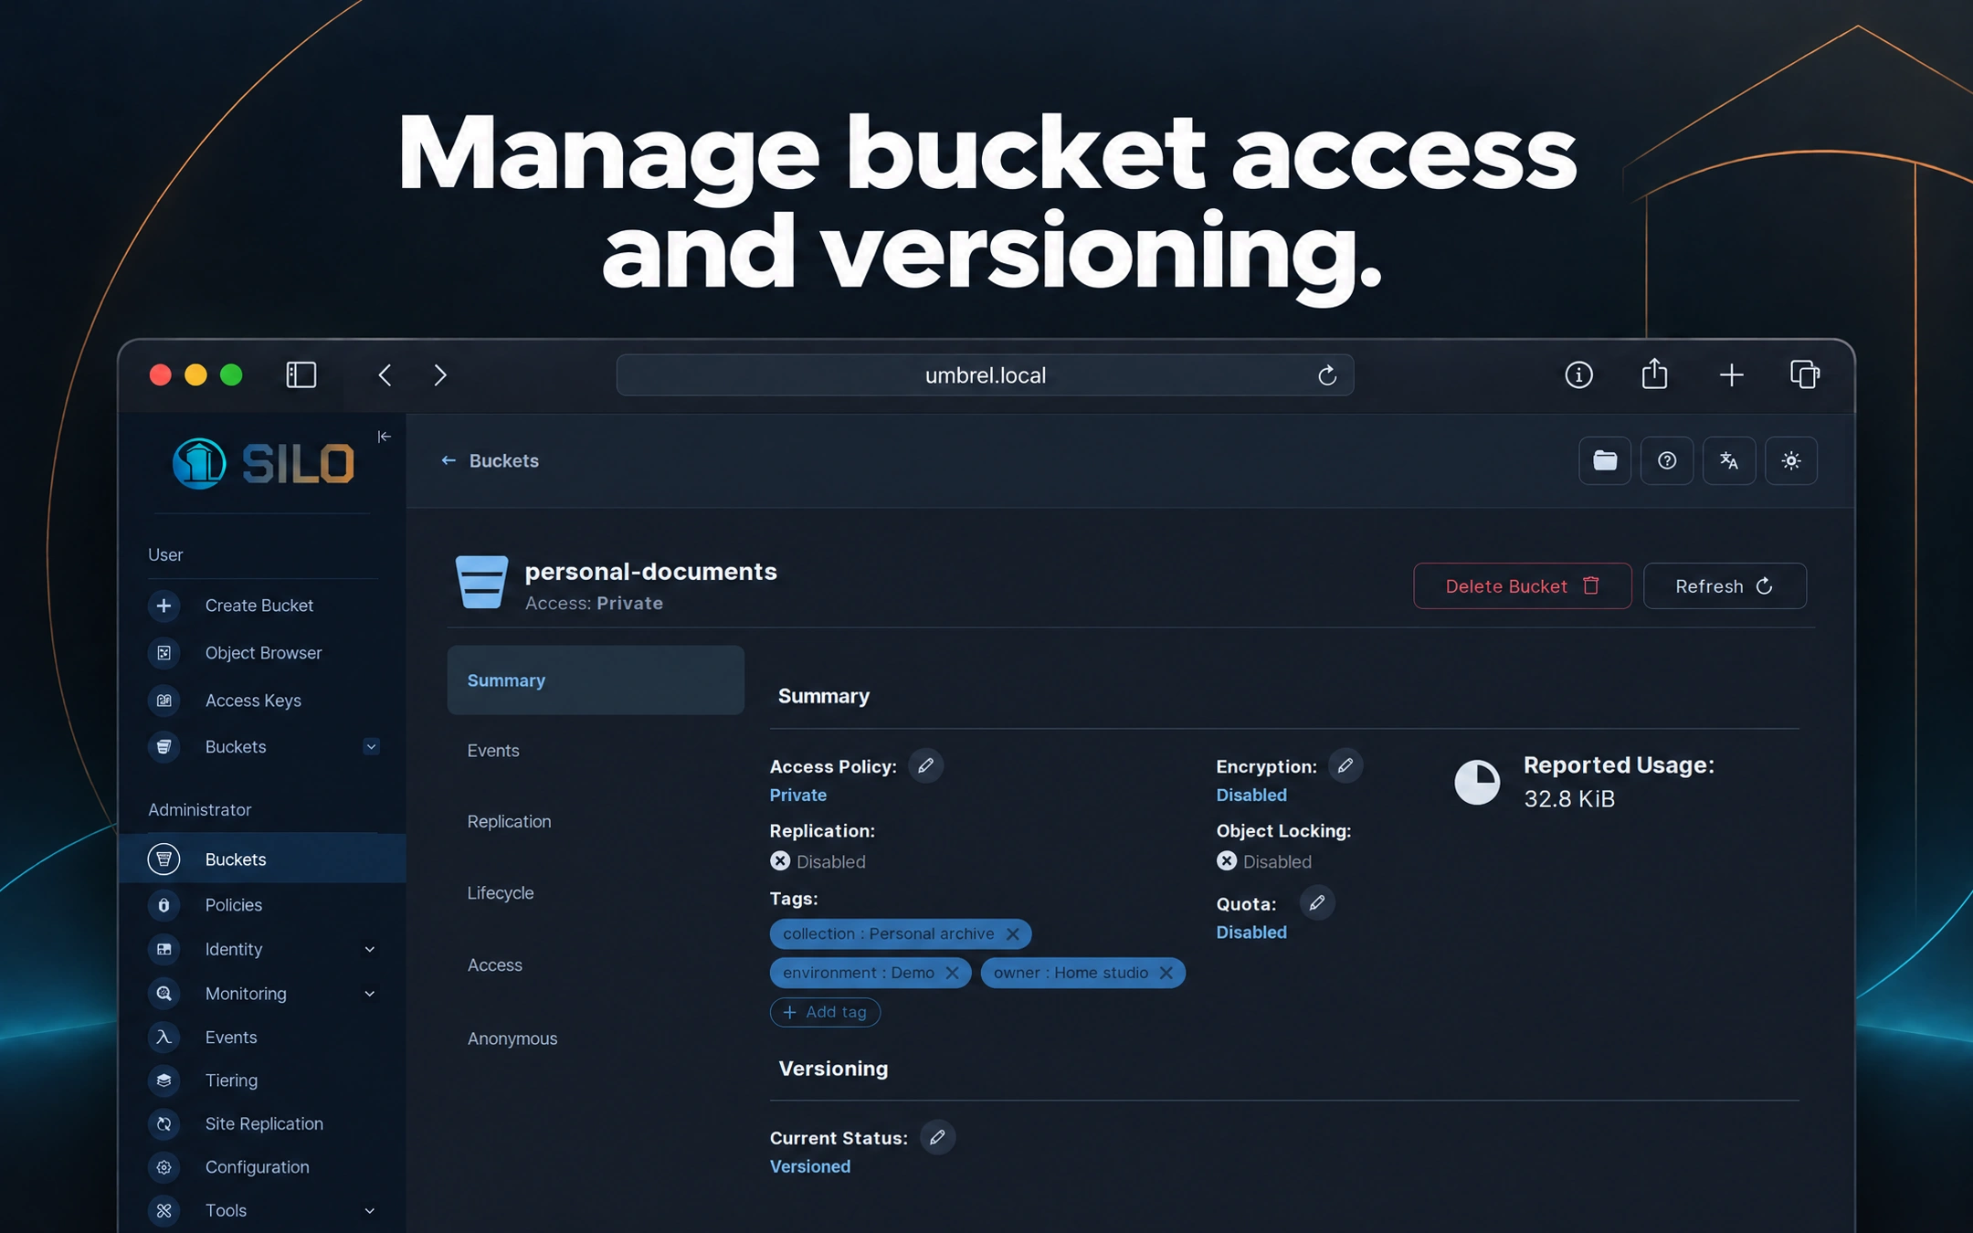Click the umbrel.local address bar
The height and width of the screenshot is (1233, 1973).
(x=985, y=375)
